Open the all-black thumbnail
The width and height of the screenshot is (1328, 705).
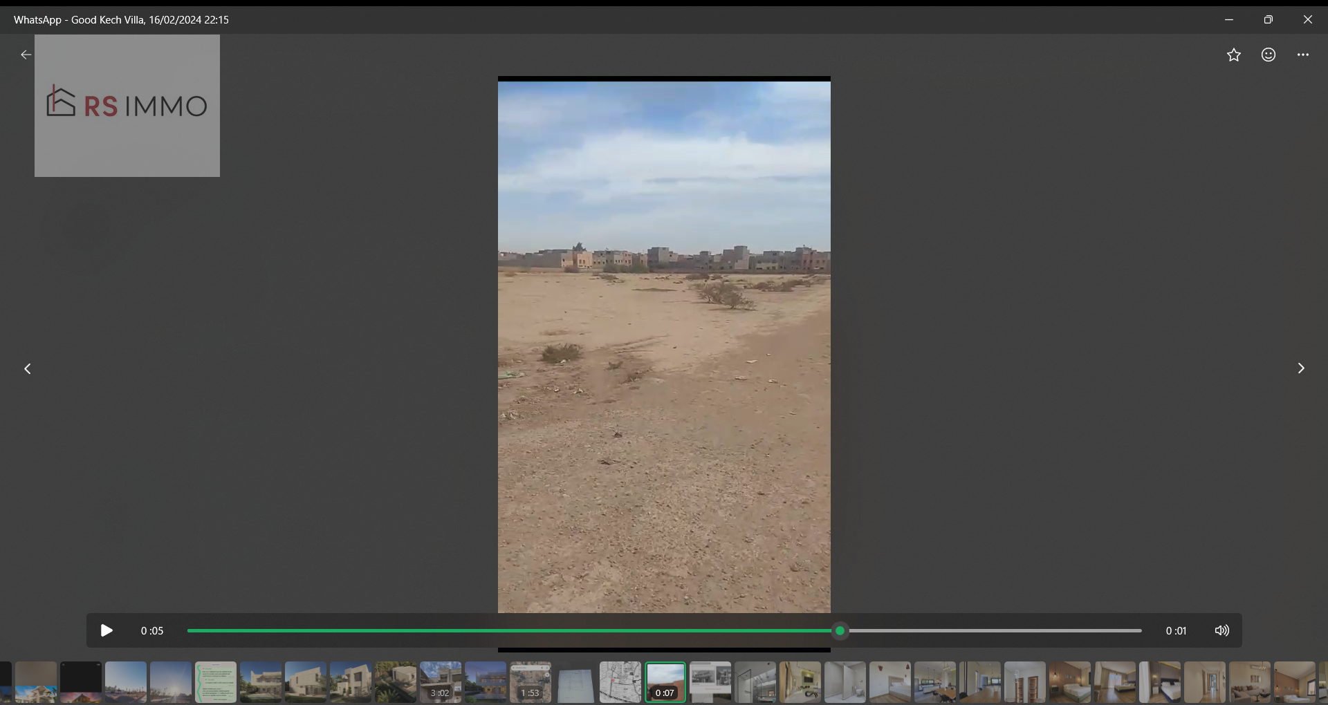81,682
